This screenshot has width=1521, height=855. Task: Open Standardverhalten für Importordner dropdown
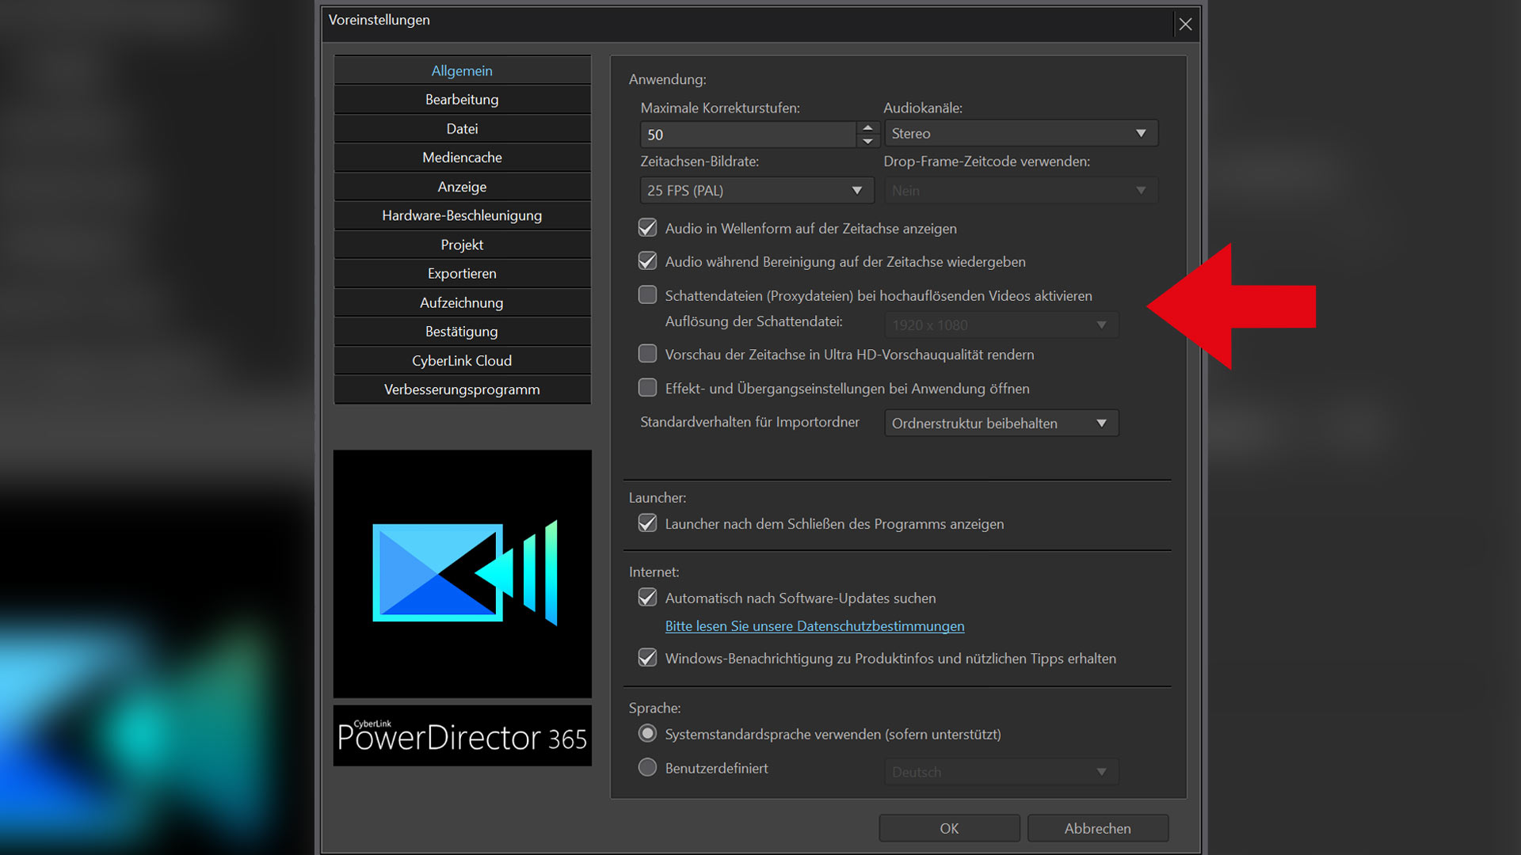pyautogui.click(x=1001, y=423)
